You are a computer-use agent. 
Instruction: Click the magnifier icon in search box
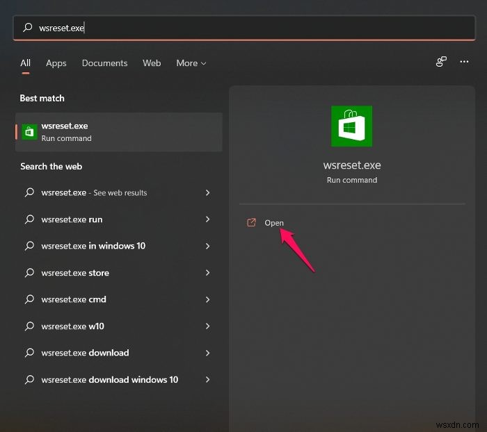[x=28, y=28]
